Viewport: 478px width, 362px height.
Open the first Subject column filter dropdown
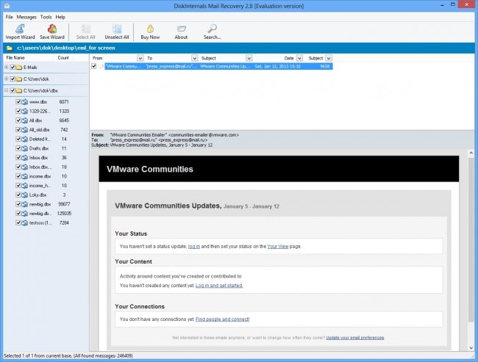pos(249,58)
